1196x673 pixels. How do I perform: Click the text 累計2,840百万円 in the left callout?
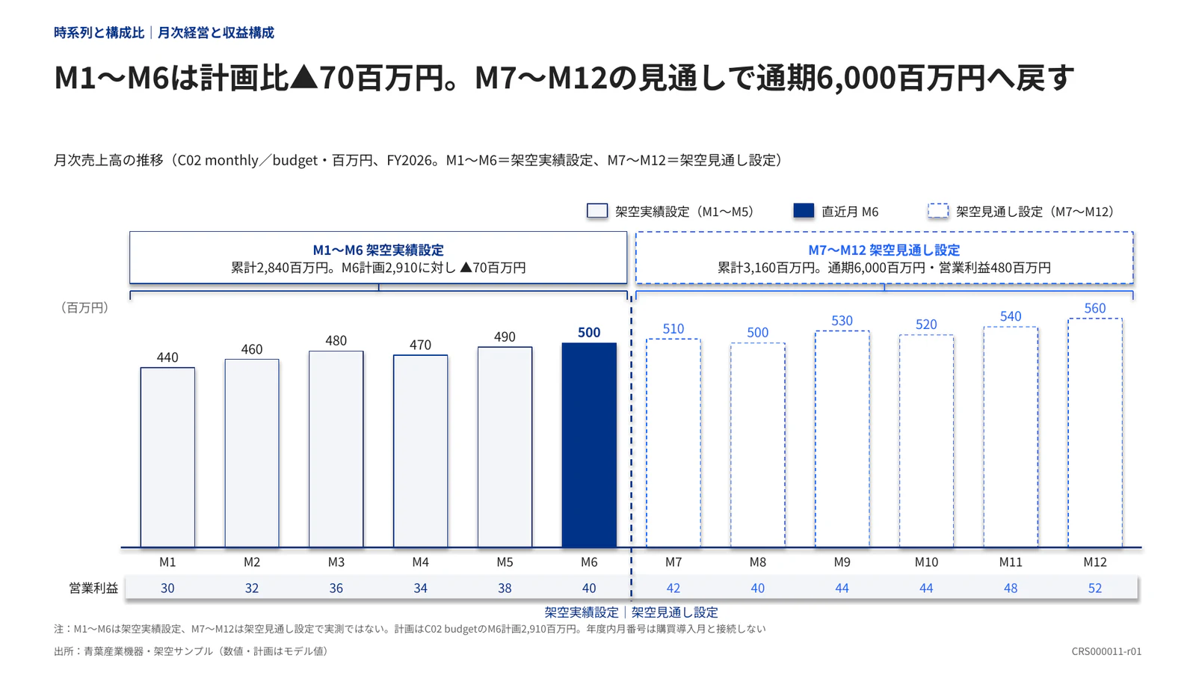(x=279, y=268)
